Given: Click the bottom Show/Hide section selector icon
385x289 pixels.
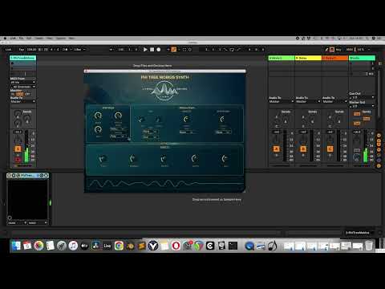Looking at the screenshot, I should point(379,165).
